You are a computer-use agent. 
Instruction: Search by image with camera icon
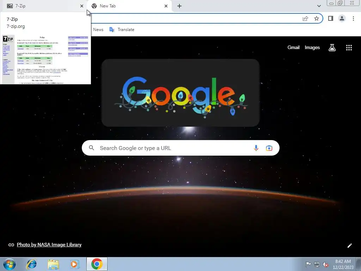click(269, 148)
